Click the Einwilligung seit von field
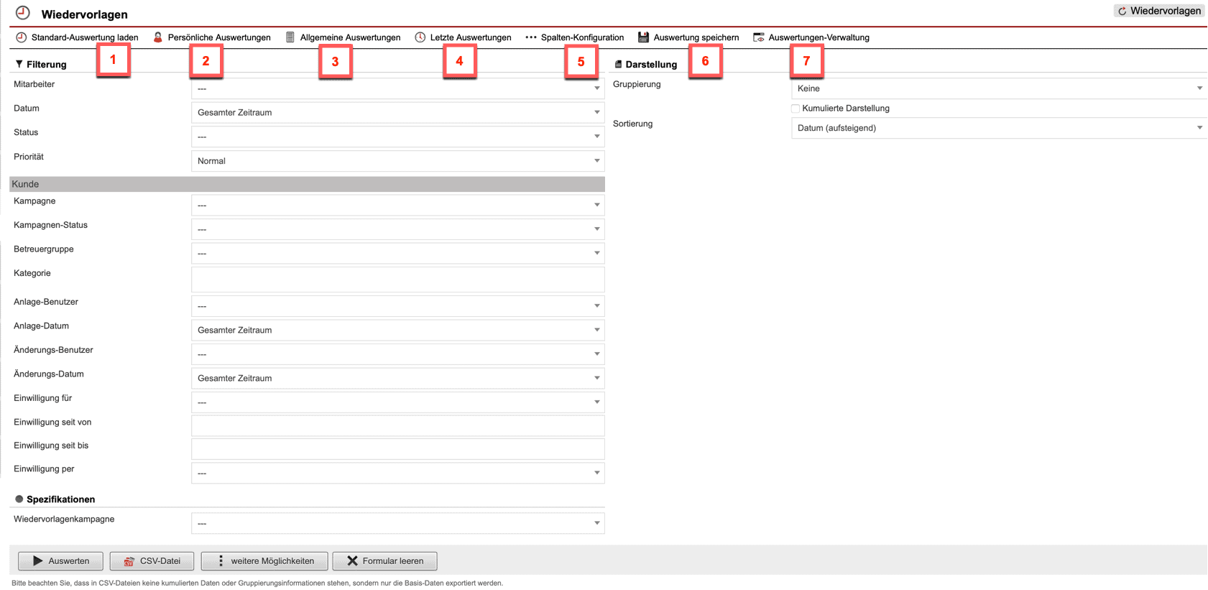Viewport: 1208px width, 590px height. (x=397, y=425)
